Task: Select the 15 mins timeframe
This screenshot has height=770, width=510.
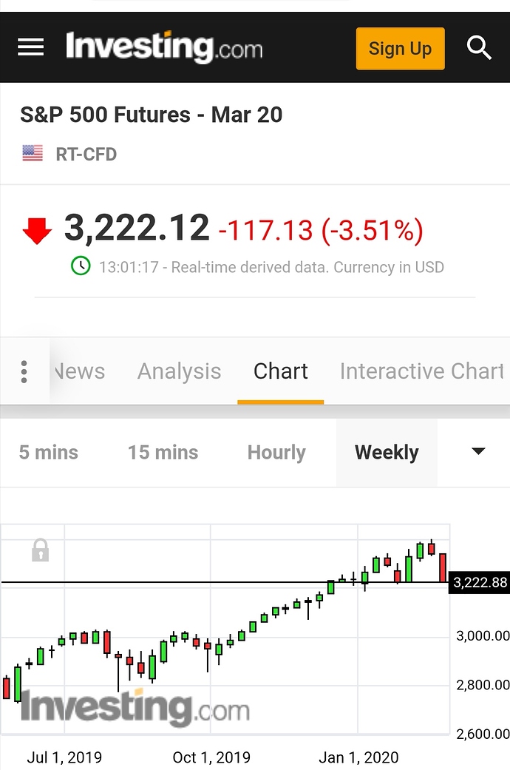Action: 163,452
